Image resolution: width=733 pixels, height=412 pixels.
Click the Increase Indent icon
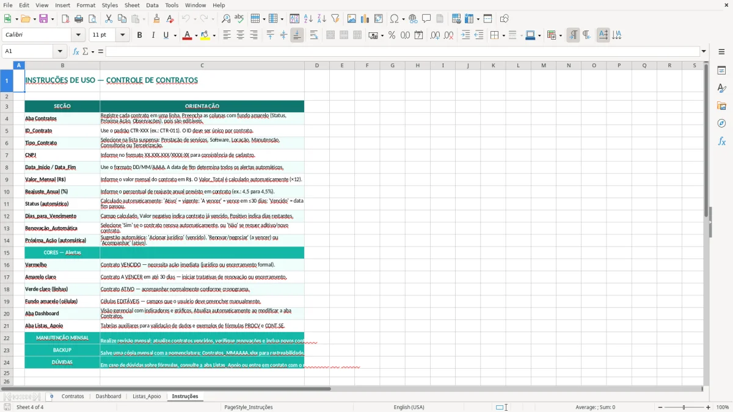tap(465, 35)
